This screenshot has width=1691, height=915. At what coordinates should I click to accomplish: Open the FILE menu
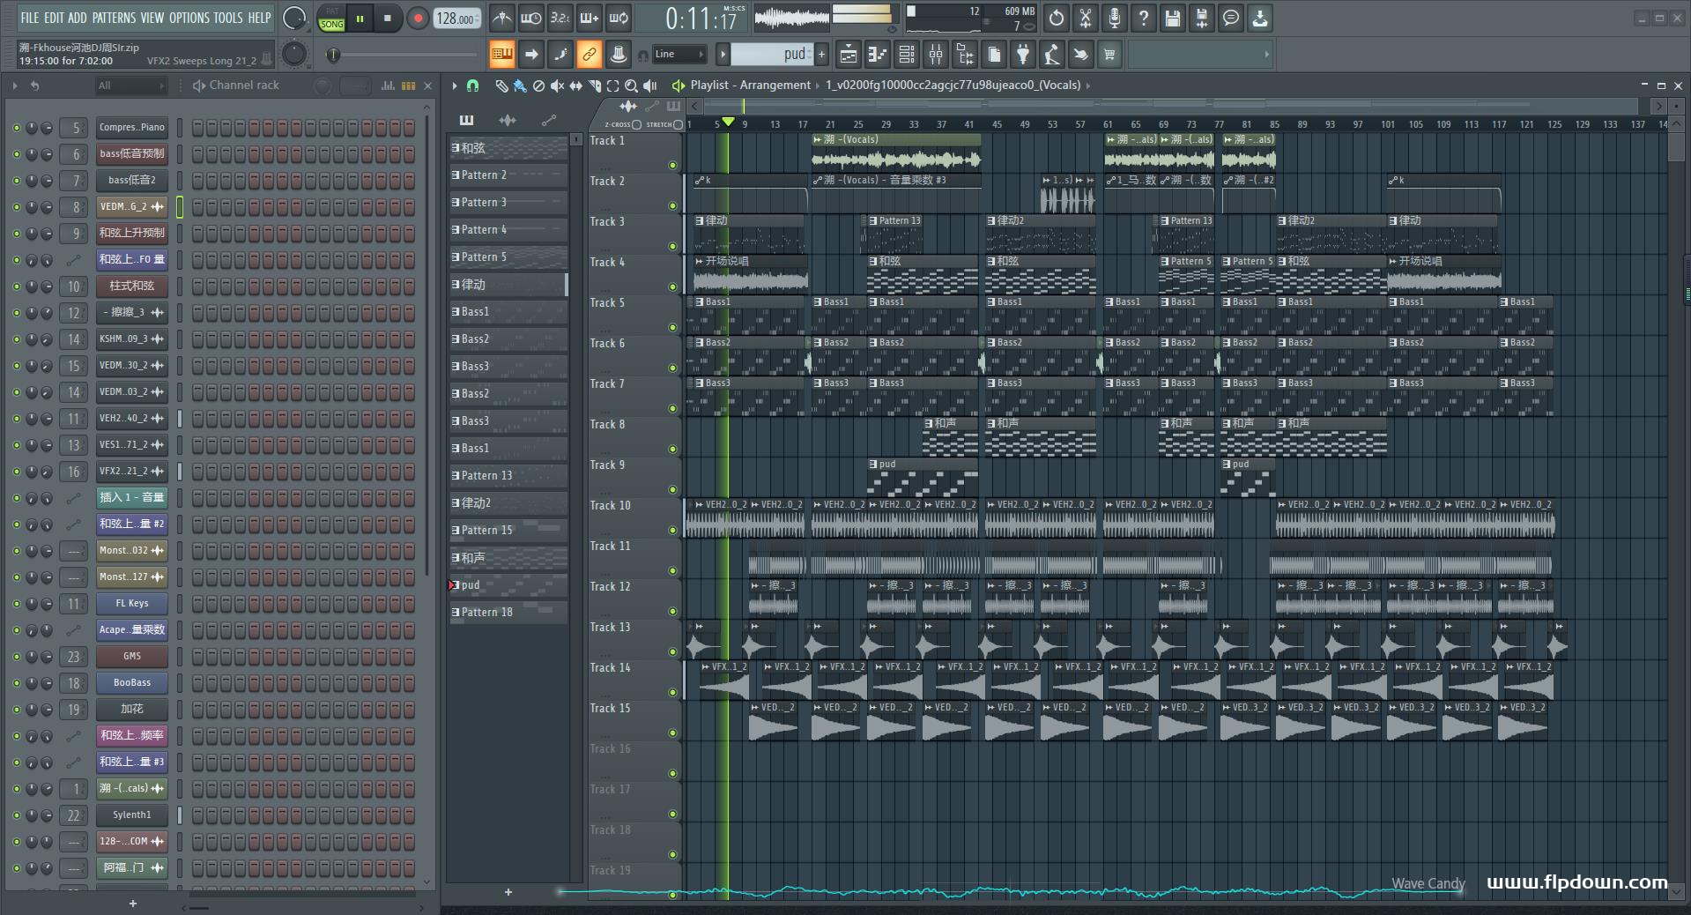tap(29, 18)
